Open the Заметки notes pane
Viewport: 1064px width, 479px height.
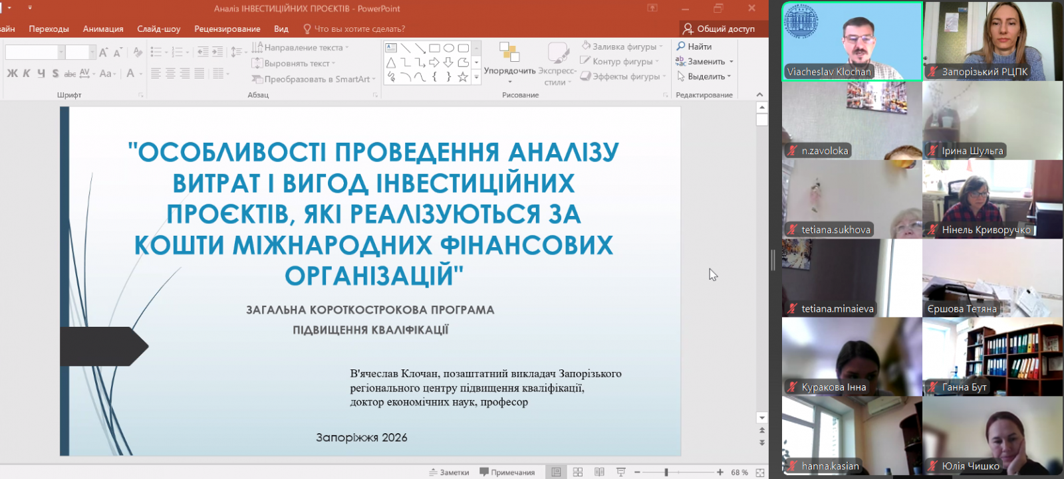tap(450, 472)
